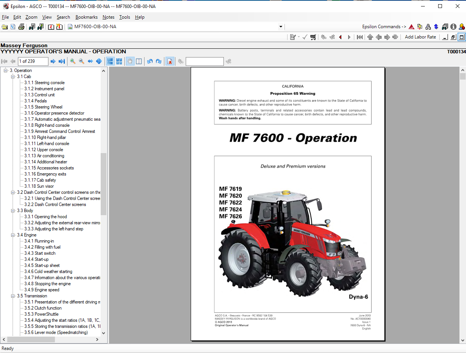Toggle the bookmark panel page icon

[170, 61]
